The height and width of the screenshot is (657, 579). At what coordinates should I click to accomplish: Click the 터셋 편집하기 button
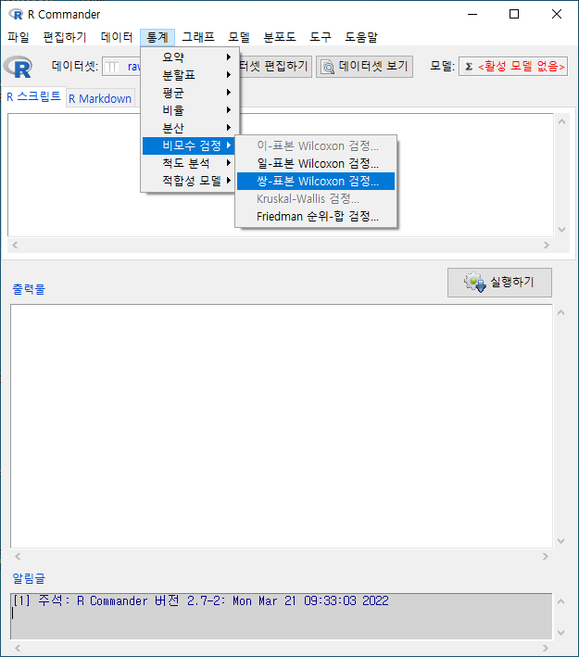tap(275, 67)
